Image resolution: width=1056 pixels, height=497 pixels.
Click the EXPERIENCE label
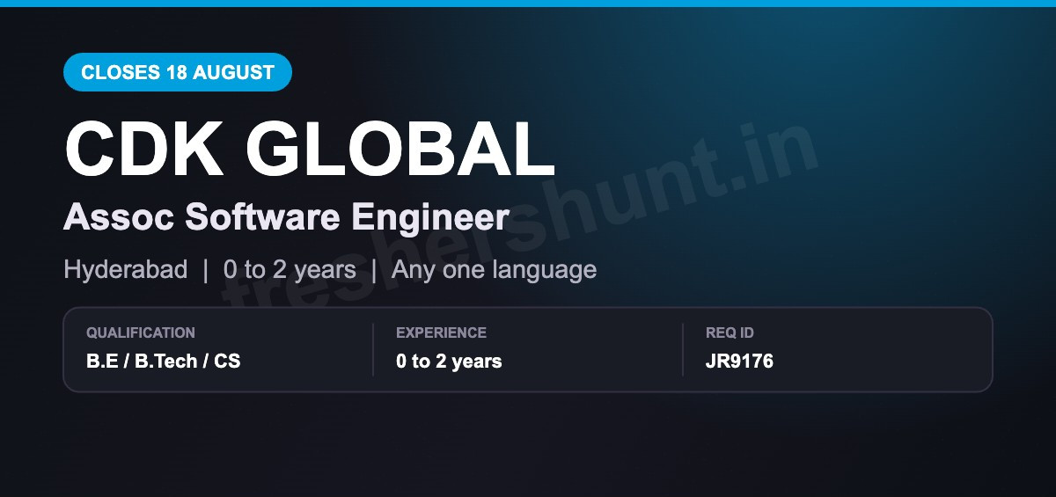pyautogui.click(x=441, y=333)
